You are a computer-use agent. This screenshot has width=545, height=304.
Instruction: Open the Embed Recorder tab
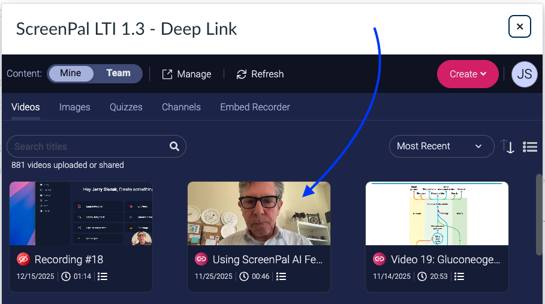tap(255, 107)
